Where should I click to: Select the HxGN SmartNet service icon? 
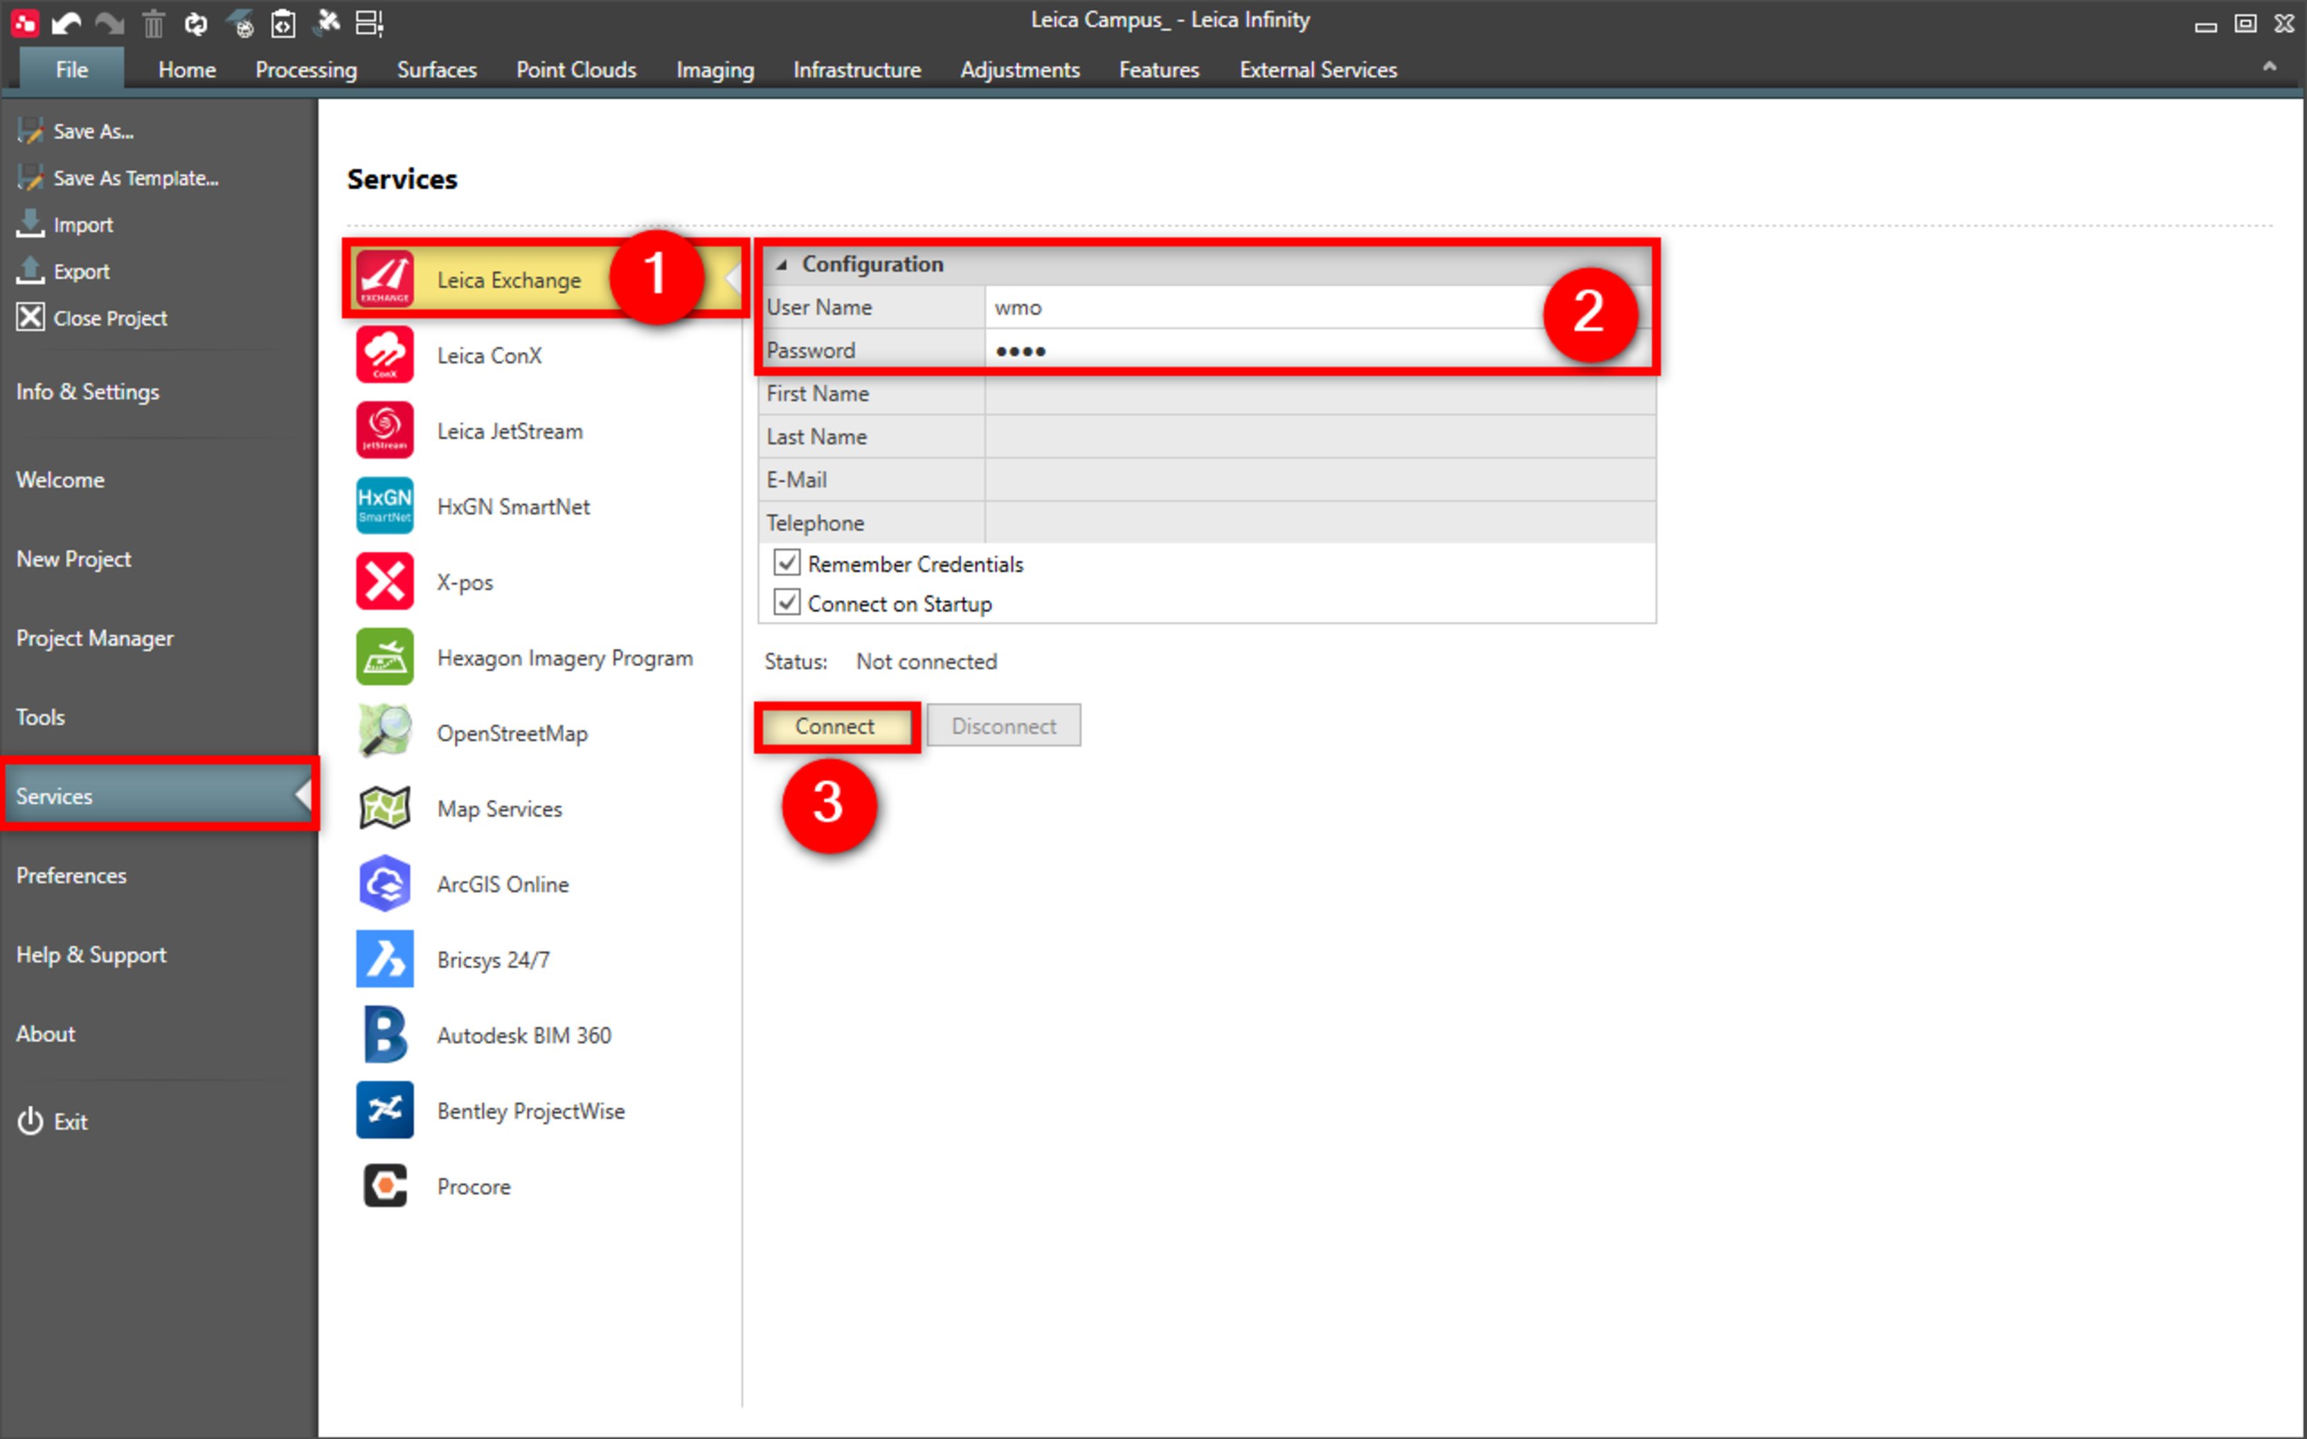point(384,505)
